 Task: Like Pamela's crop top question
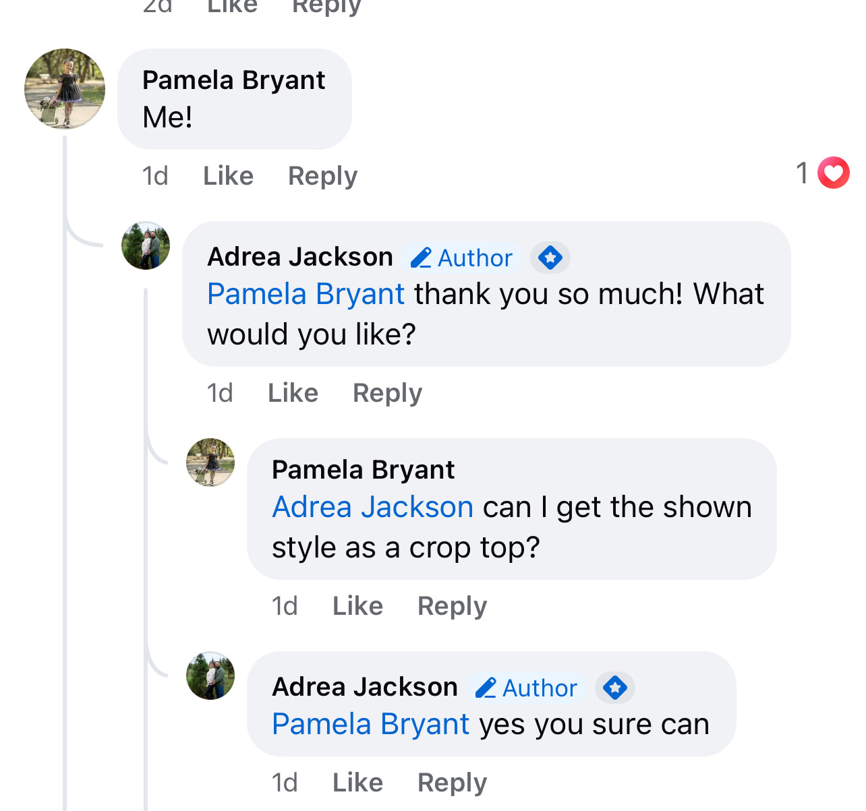pyautogui.click(x=357, y=606)
